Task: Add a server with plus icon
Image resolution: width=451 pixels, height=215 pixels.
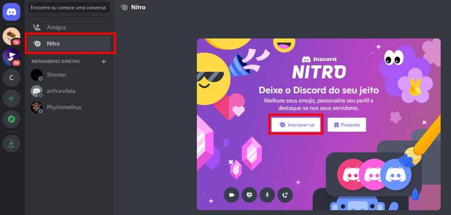Action: click(11, 98)
